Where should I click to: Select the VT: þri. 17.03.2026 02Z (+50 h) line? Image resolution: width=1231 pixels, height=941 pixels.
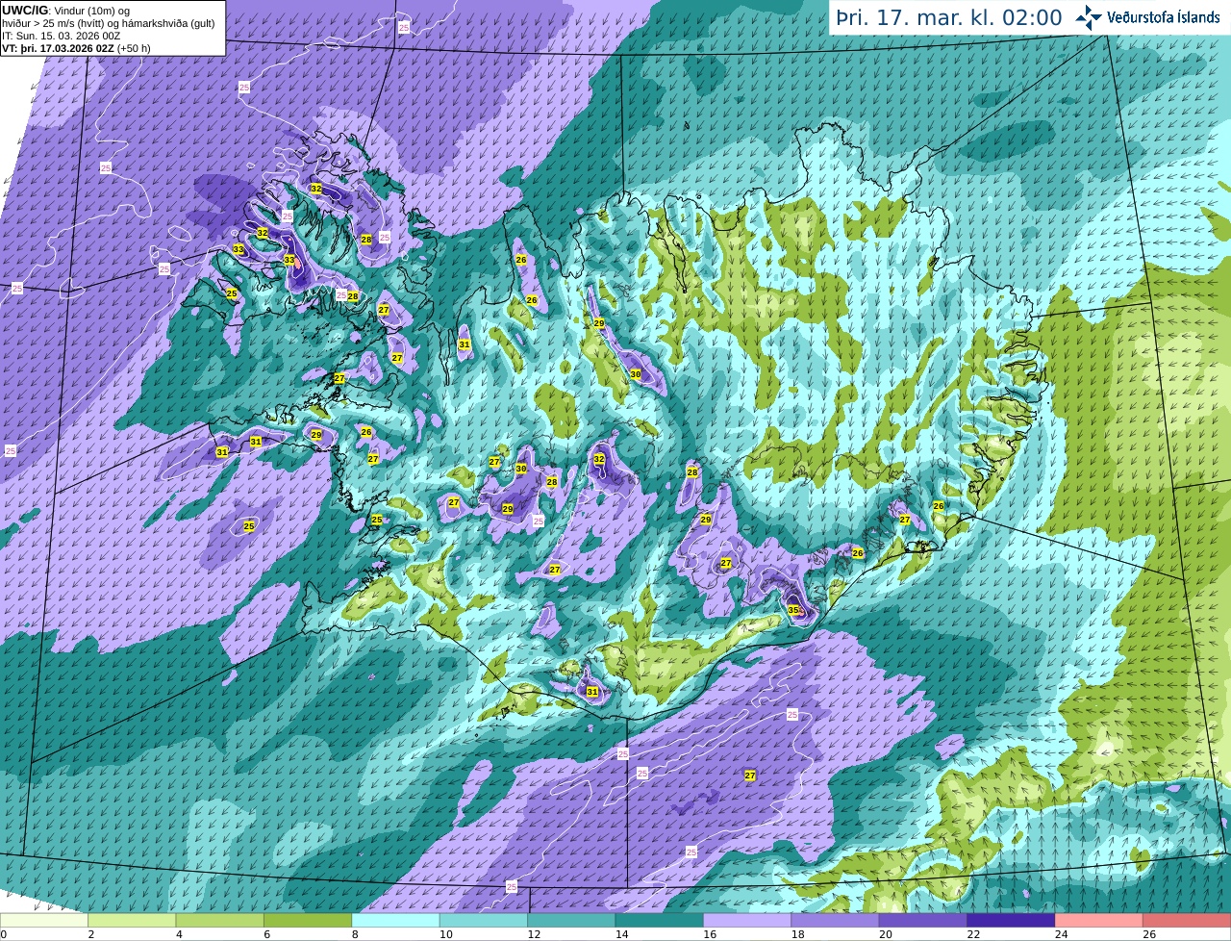click(76, 48)
